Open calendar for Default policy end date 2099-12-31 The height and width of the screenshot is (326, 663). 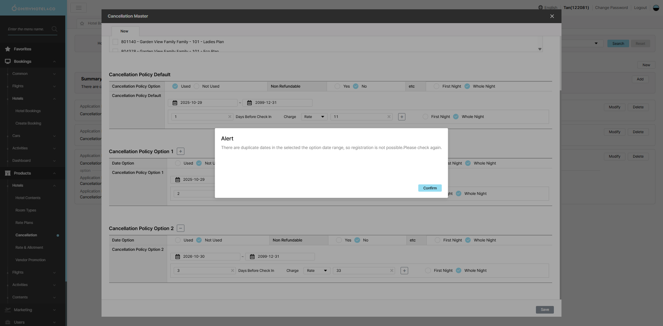pos(249,103)
